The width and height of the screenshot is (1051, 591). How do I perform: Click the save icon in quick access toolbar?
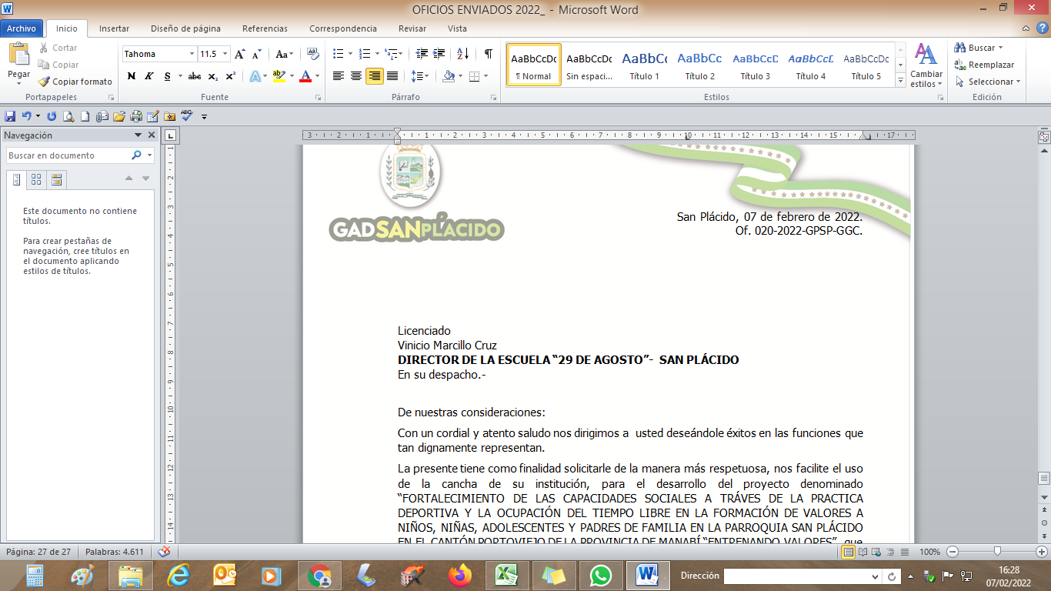(x=10, y=116)
